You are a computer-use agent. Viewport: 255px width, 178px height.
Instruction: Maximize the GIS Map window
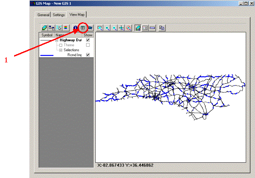pos(246,3)
